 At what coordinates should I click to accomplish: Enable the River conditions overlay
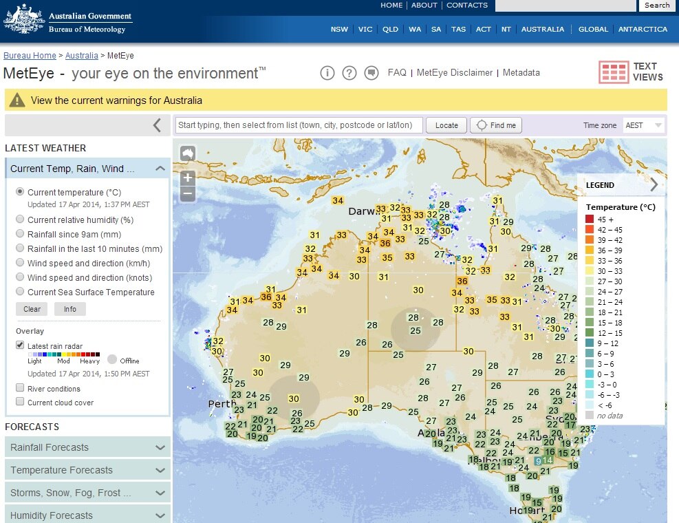pos(20,387)
